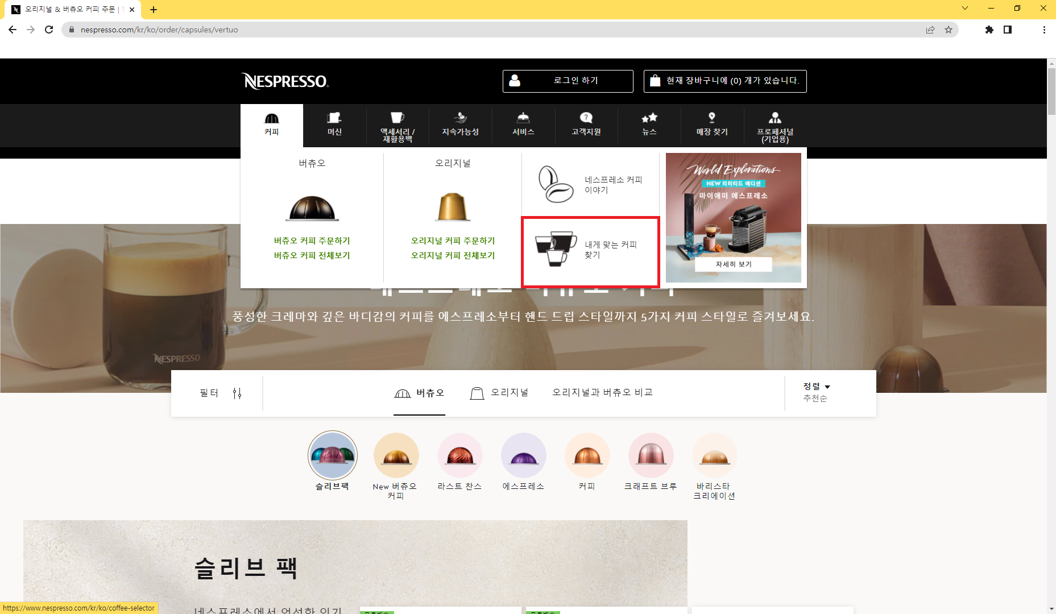This screenshot has height=614, width=1056.
Task: Open a new browser tab
Action: pyautogui.click(x=154, y=10)
